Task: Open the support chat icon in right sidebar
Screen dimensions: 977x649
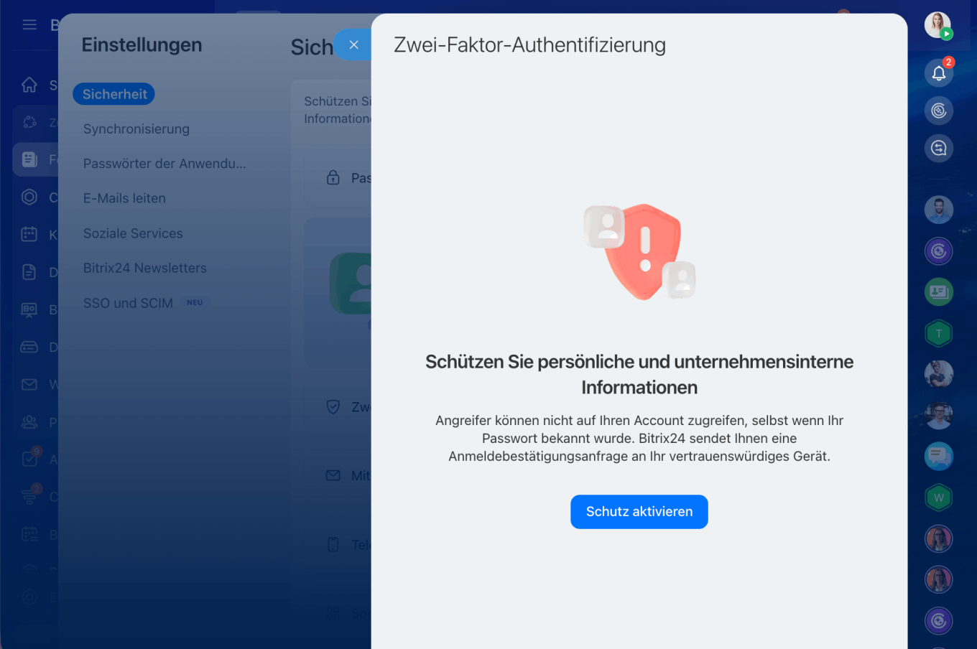Action: pos(939,149)
